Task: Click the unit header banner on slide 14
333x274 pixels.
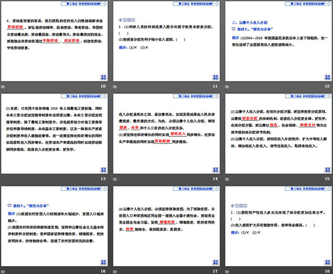Action: (196, 96)
